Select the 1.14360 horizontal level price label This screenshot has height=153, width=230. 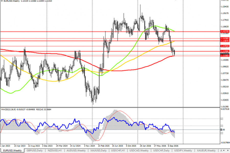[x=225, y=38]
